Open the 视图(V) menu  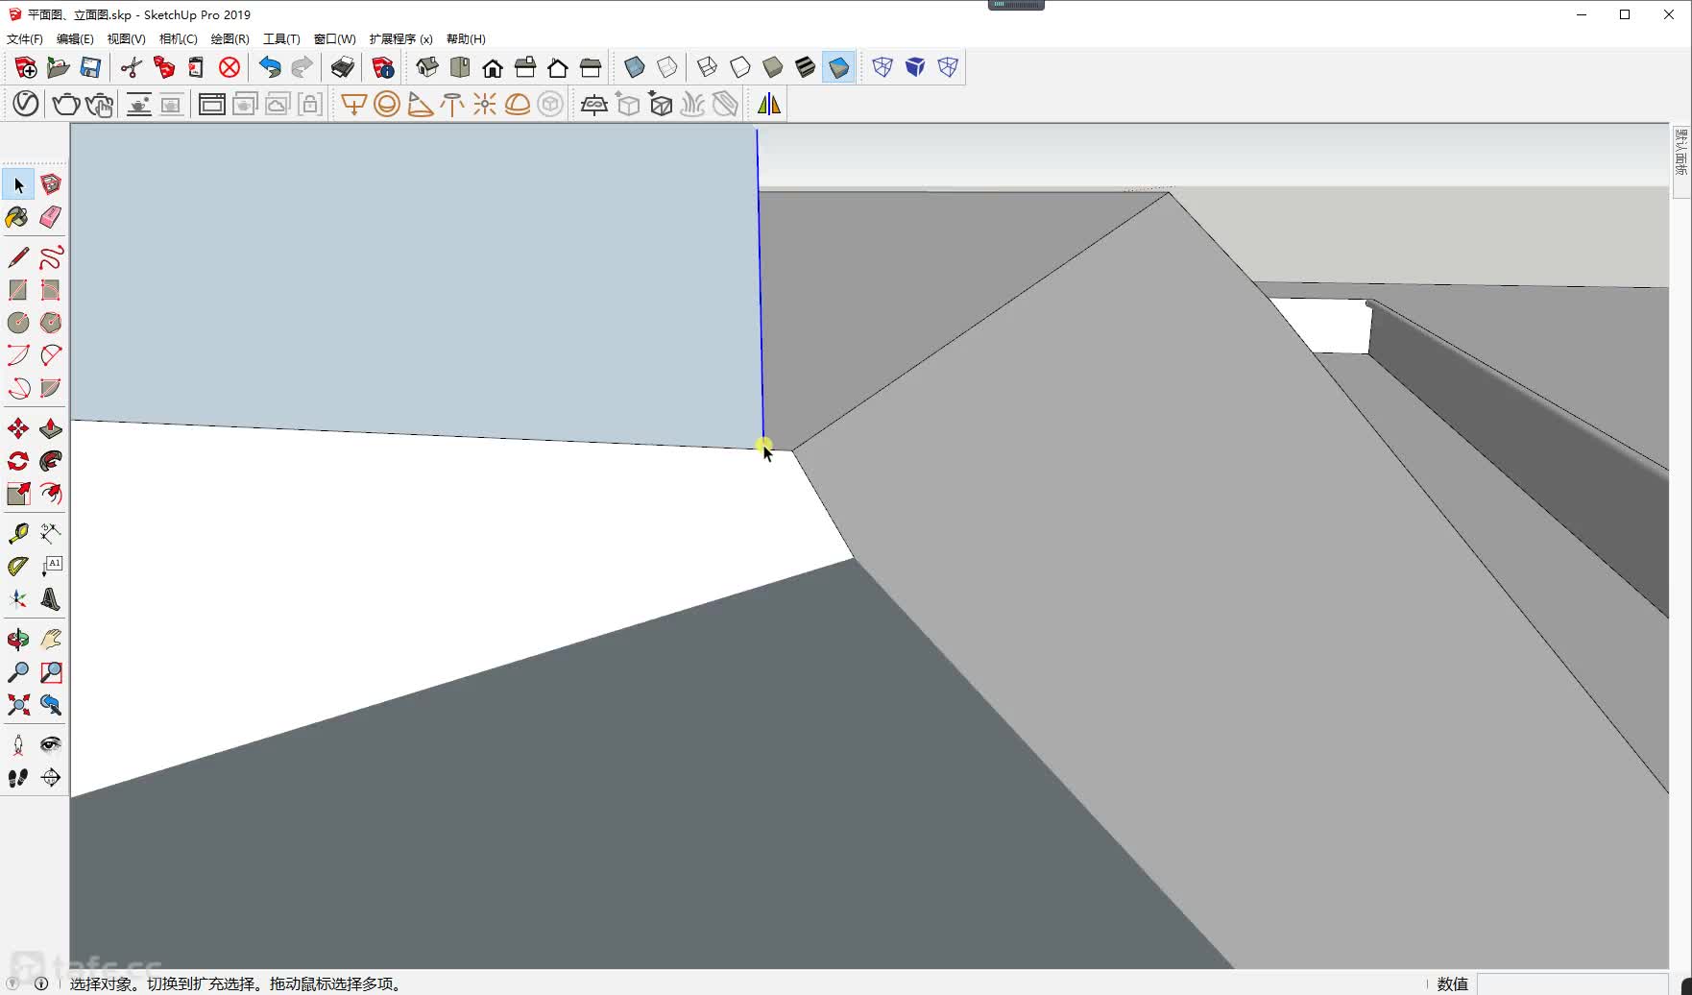[x=126, y=39]
